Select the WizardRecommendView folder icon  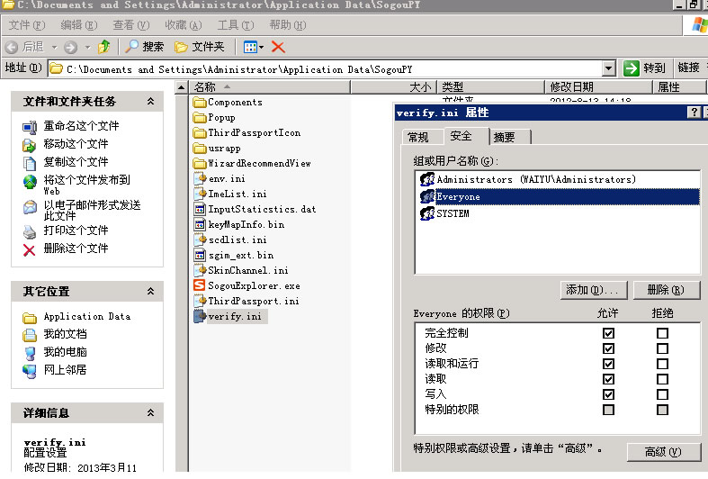[x=200, y=164]
